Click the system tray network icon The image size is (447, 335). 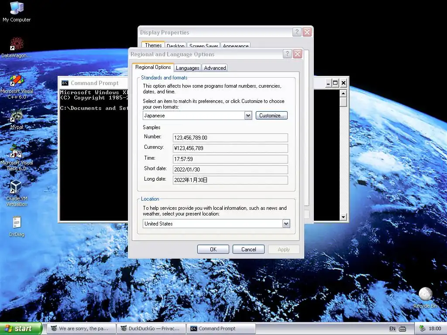point(422,329)
